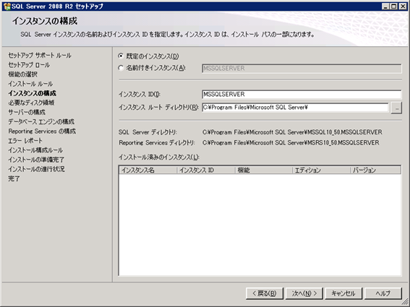
Task: Sort by インスタンス名 column header
Action: point(148,170)
